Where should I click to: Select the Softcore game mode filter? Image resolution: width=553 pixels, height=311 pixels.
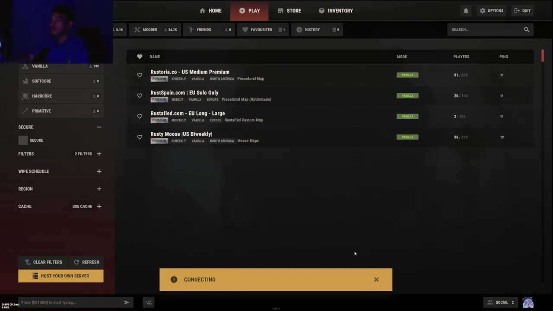[60, 81]
